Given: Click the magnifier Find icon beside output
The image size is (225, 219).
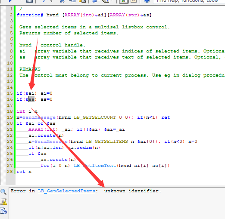Looking at the screenshot, I should (x=3, y=192).
